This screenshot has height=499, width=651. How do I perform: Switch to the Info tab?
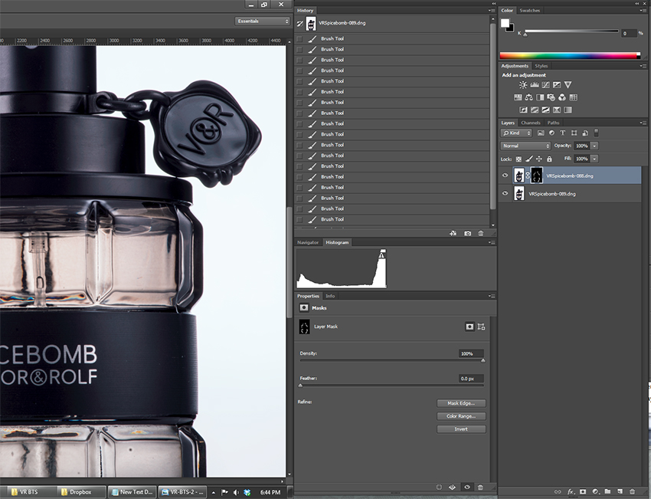(x=330, y=296)
